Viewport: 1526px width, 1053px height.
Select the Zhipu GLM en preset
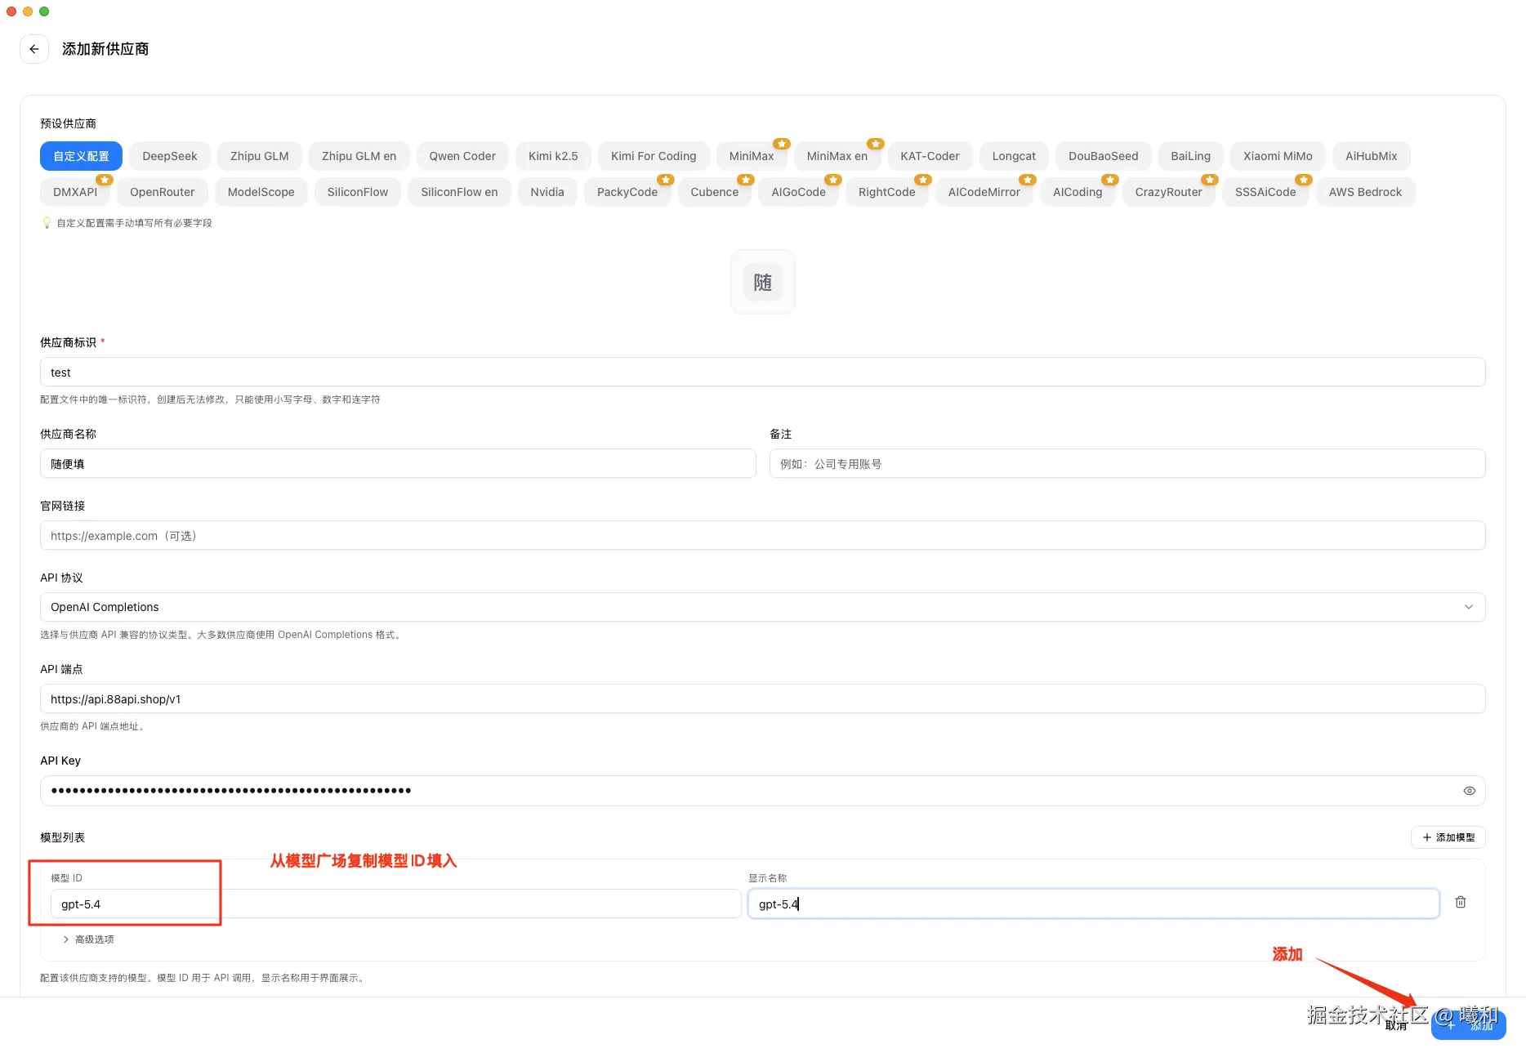point(359,156)
